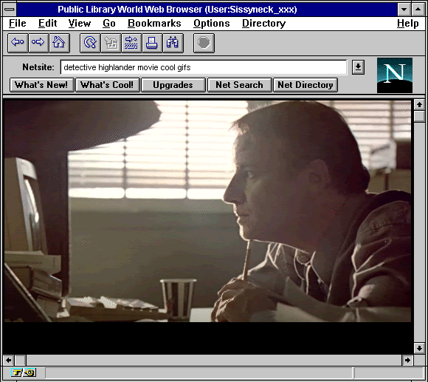This screenshot has width=428, height=382.
Task: Open the Edit menu
Action: (47, 24)
